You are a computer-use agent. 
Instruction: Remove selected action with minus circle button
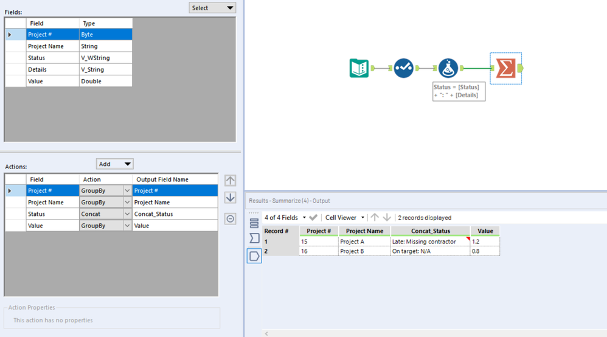click(231, 219)
